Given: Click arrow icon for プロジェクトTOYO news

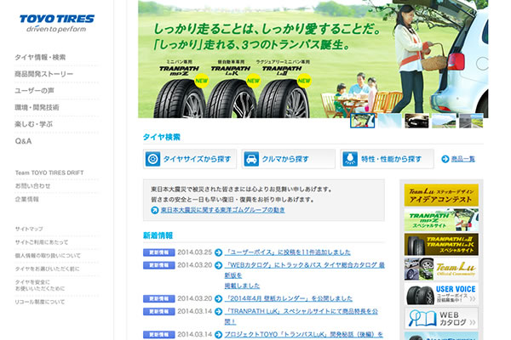Looking at the screenshot, I should tap(218, 334).
